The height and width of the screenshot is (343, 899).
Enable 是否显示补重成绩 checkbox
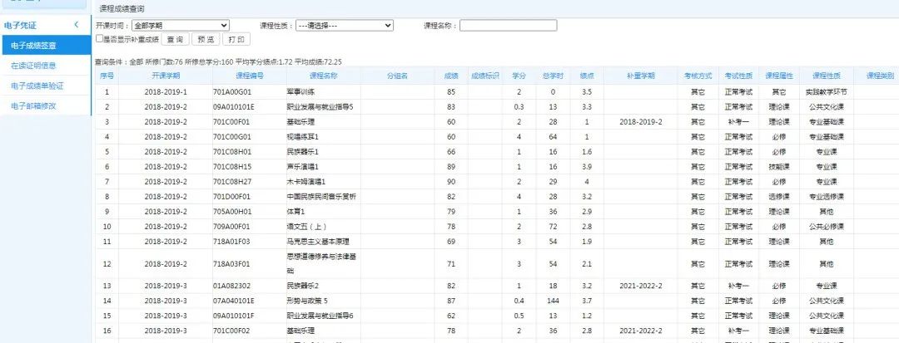[100, 38]
